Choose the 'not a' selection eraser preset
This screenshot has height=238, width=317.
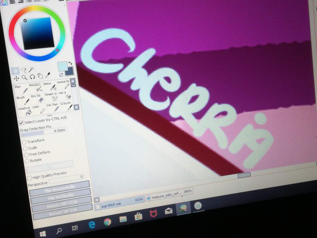(x=65, y=95)
